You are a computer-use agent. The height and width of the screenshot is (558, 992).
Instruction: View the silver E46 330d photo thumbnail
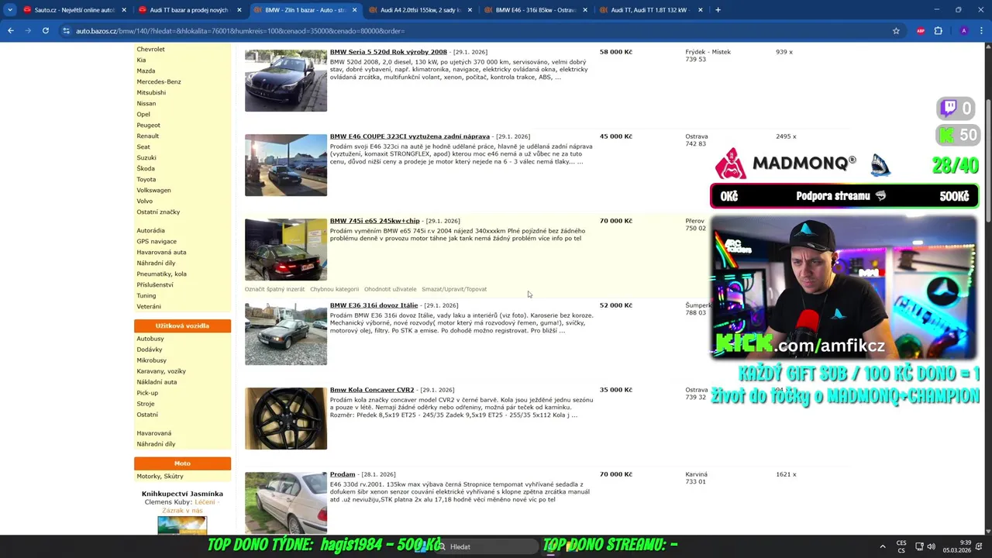[286, 502]
